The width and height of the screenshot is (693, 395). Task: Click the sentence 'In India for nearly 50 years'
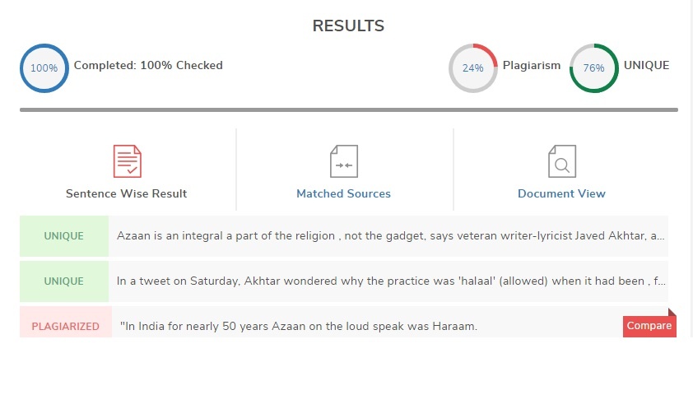(299, 326)
